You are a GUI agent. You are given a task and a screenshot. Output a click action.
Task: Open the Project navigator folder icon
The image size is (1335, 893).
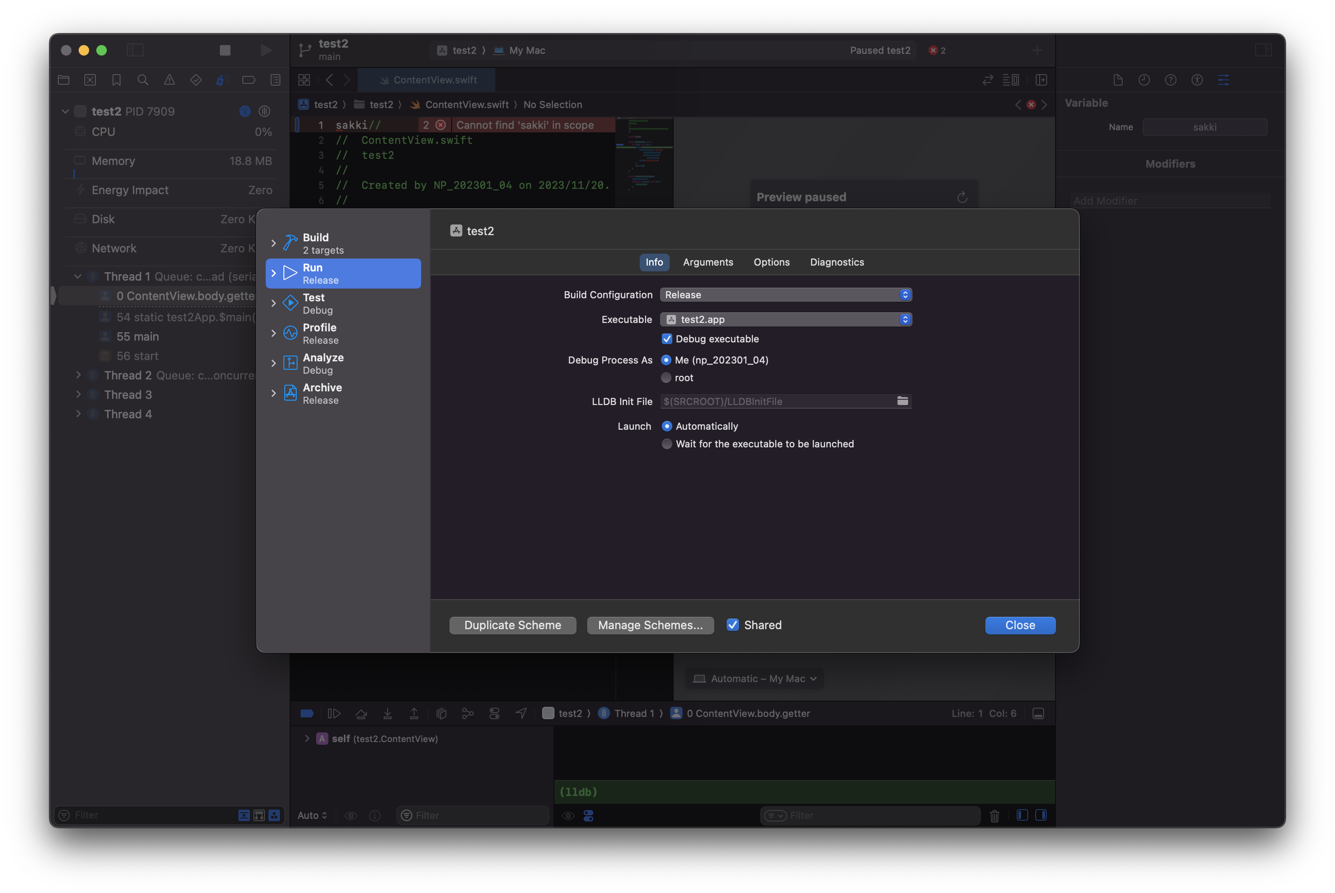pyautogui.click(x=64, y=80)
